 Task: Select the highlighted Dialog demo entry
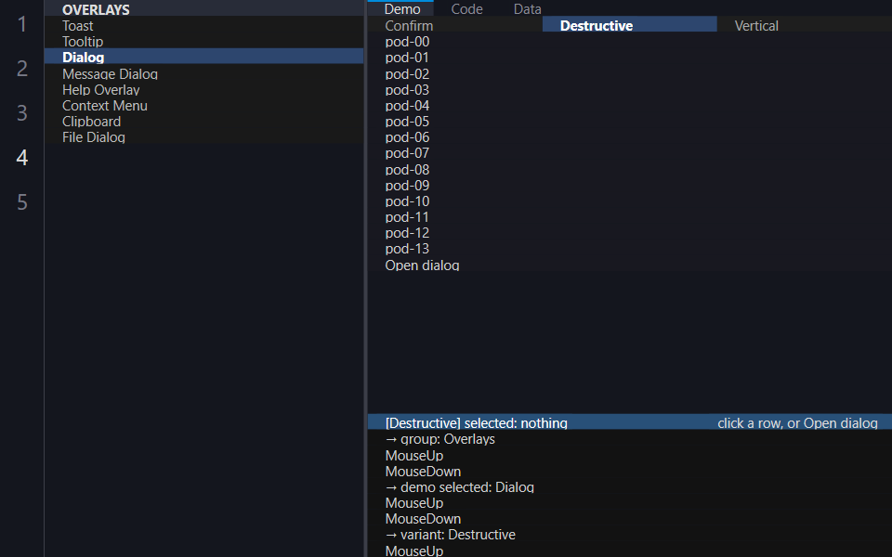point(203,58)
